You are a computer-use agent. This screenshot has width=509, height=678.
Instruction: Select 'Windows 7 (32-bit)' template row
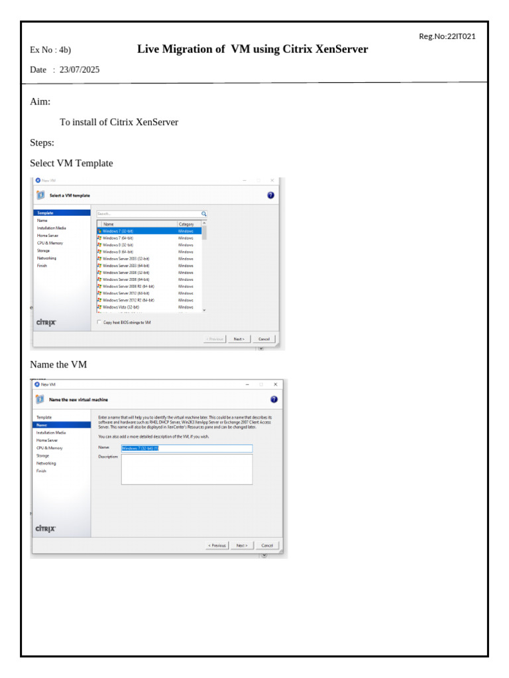tap(149, 231)
